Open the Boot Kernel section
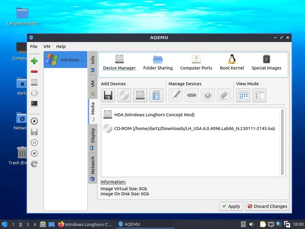The image size is (305, 229). [232, 62]
